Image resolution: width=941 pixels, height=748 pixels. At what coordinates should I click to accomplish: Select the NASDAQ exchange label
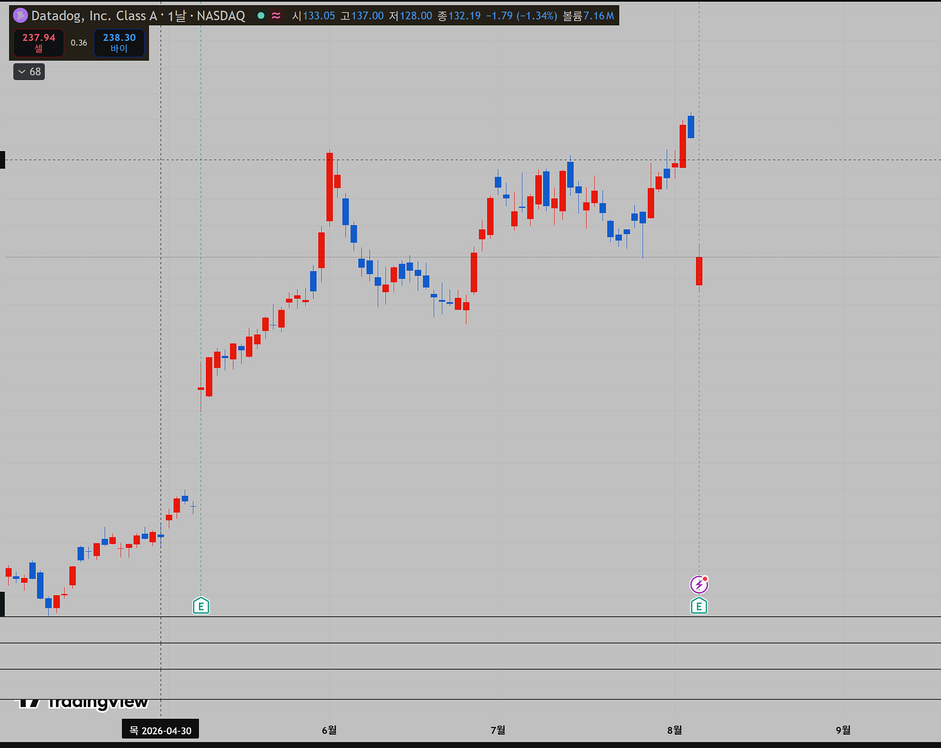pos(221,16)
